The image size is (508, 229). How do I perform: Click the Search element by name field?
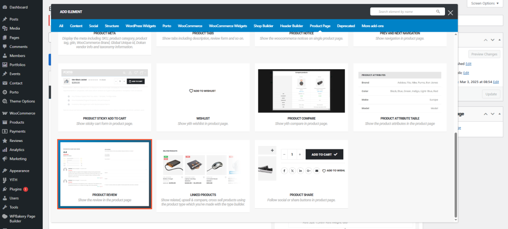pos(402,11)
